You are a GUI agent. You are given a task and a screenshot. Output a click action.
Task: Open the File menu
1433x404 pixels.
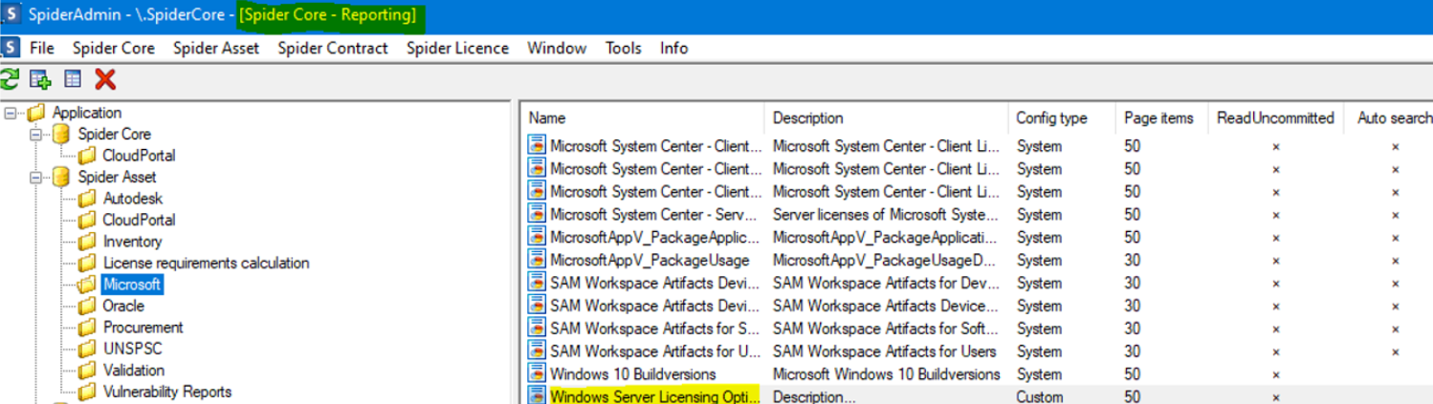click(x=42, y=48)
